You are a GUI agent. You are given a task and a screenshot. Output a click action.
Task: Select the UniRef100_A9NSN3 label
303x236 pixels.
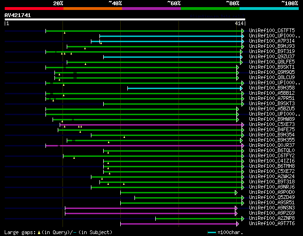[x=272, y=208]
